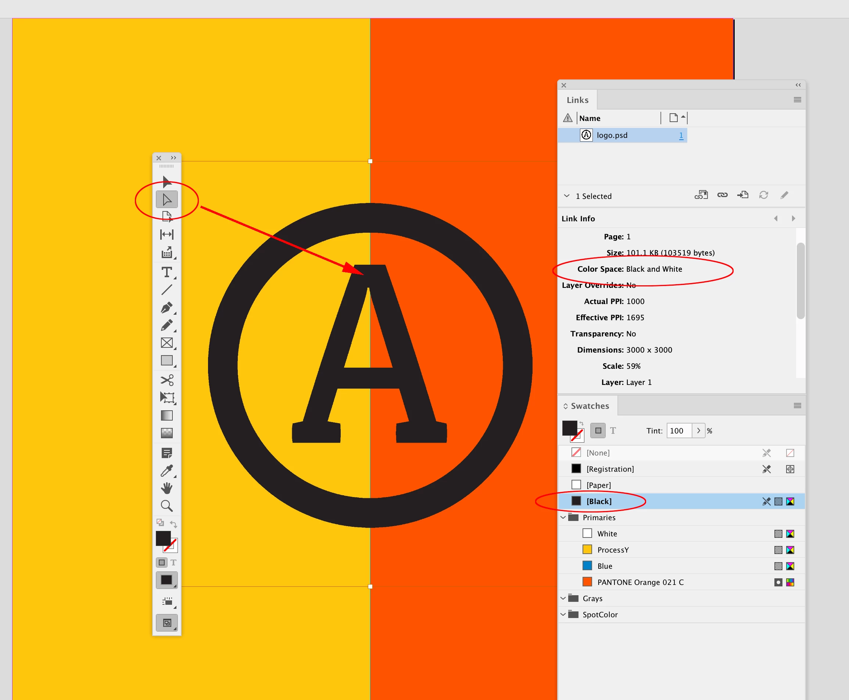Viewport: 849px width, 700px height.
Task: Toggle formatting affects text in Swatches panel
Action: (x=613, y=431)
